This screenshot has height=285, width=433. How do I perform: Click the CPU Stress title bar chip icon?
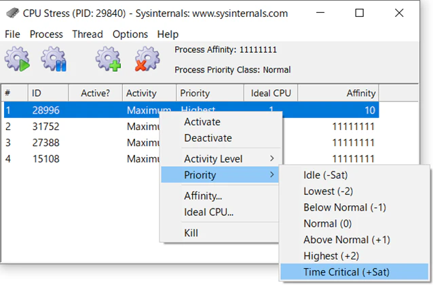[12, 13]
